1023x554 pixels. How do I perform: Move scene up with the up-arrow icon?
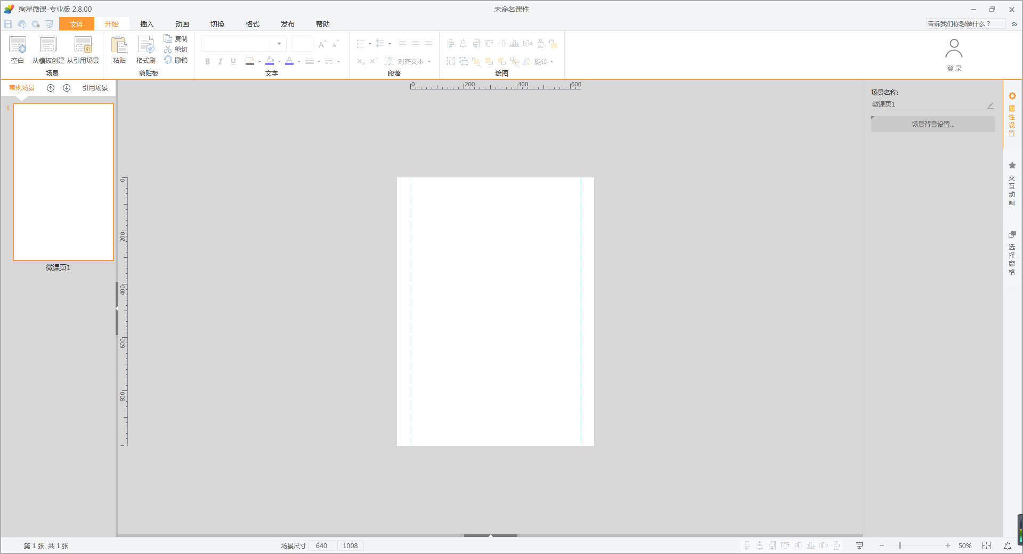coord(51,88)
